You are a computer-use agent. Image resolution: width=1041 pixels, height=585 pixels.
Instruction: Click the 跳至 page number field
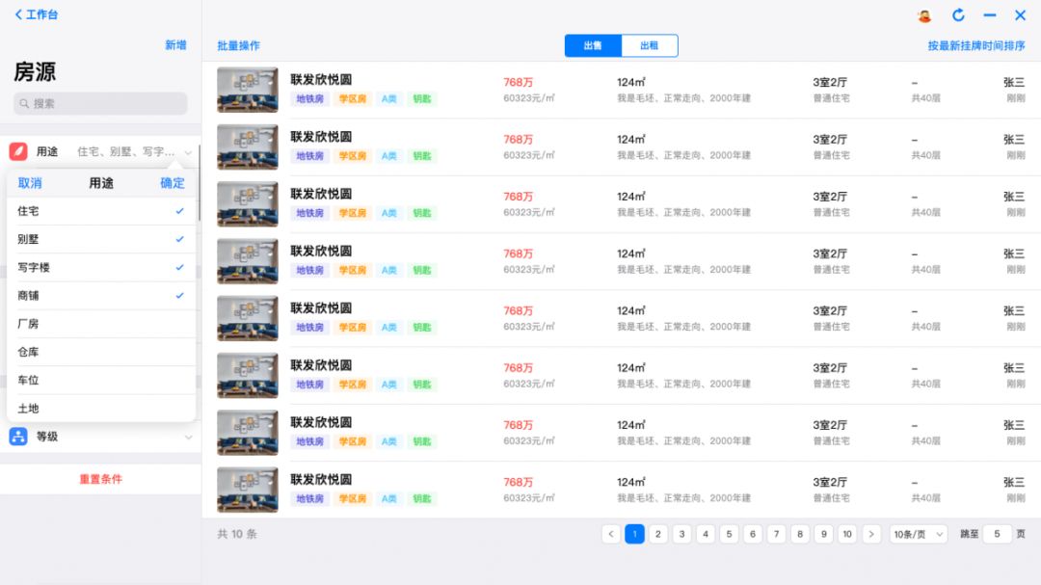pos(997,534)
